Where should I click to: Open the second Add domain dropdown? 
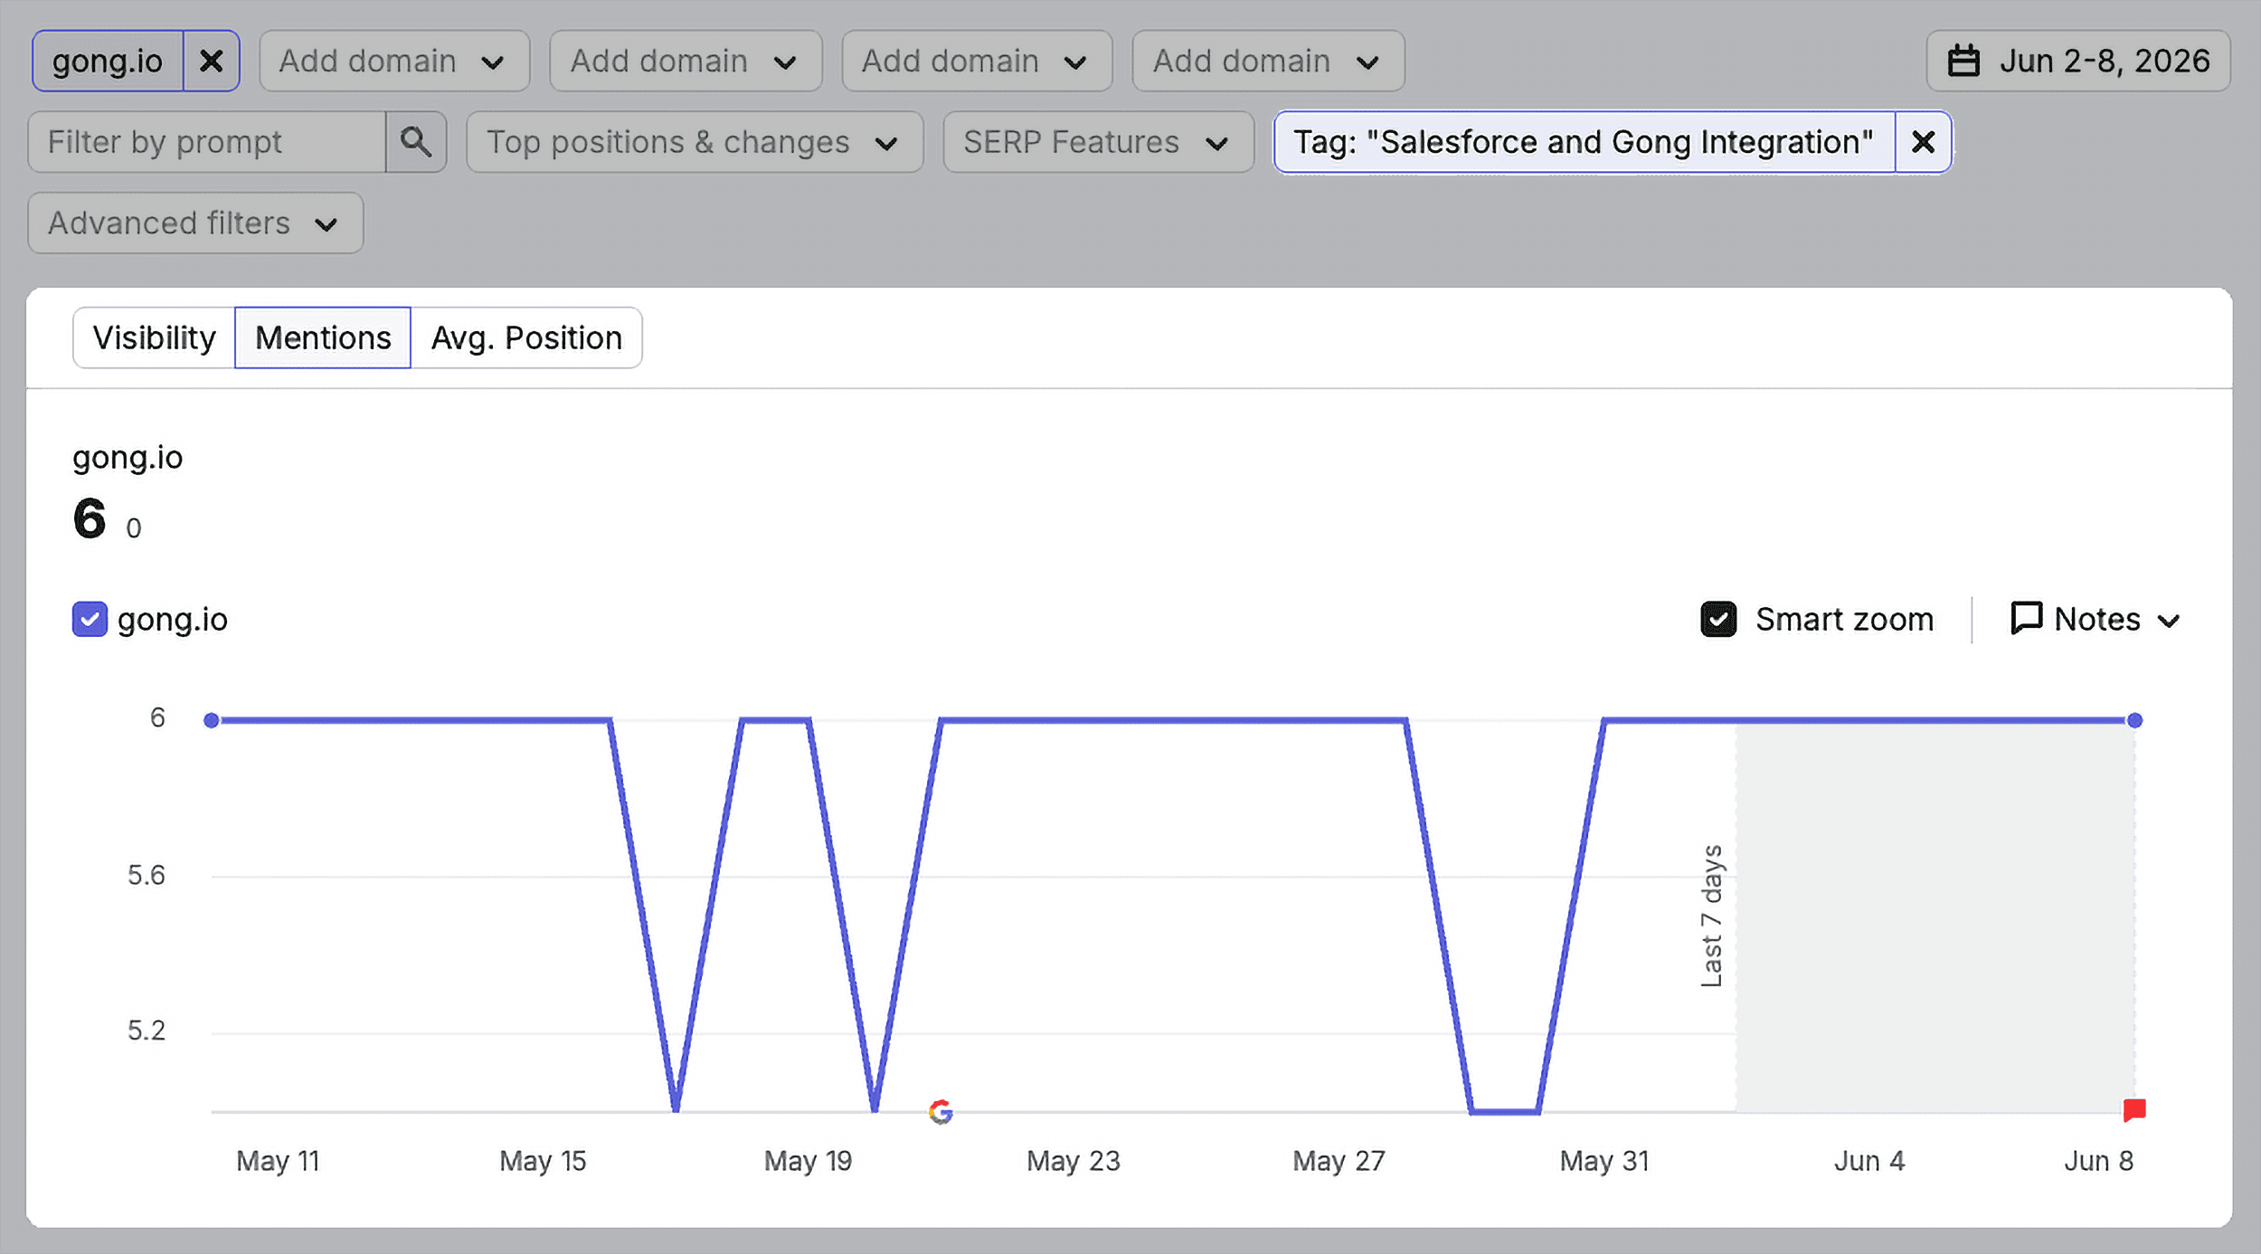click(686, 62)
